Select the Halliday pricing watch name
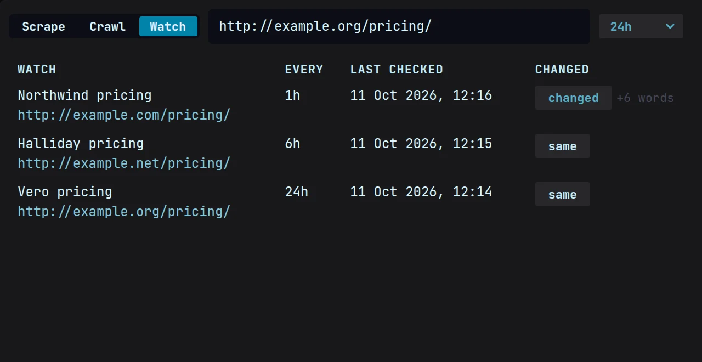 pos(81,144)
